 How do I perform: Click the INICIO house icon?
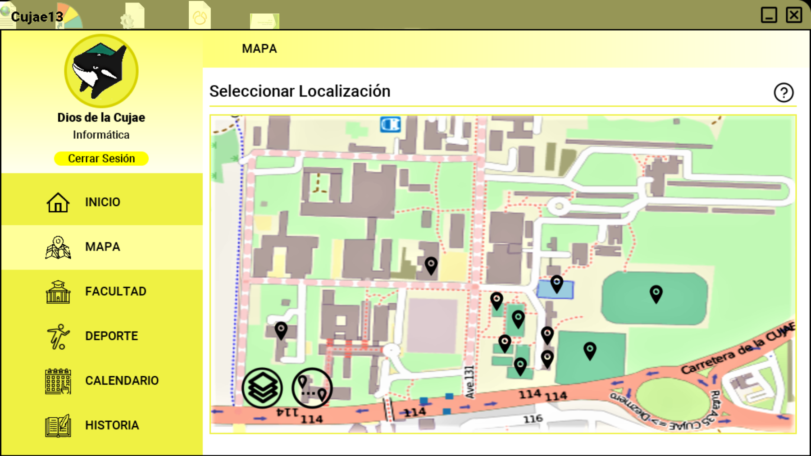pyautogui.click(x=58, y=202)
